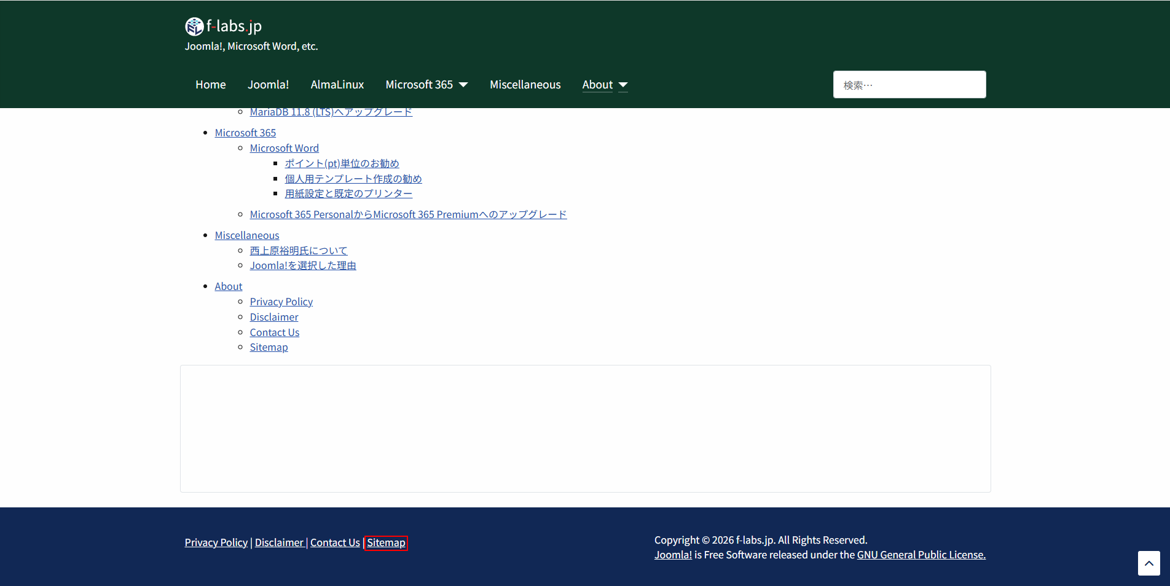Viewport: 1170px width, 586px height.
Task: Expand the About dropdown in the navbar
Action: (604, 85)
